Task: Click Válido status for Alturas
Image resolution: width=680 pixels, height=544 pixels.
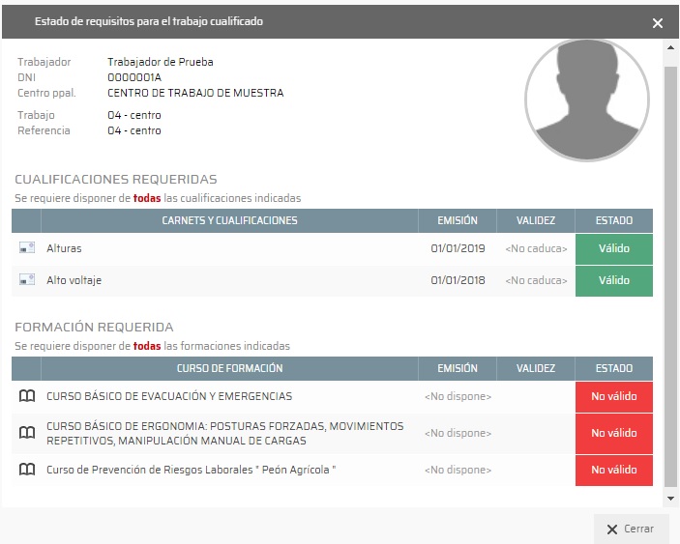Action: pyautogui.click(x=613, y=249)
